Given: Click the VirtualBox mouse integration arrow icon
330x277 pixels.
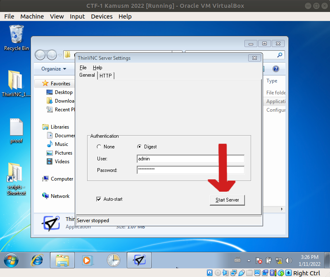Looking at the screenshot, I should click(x=289, y=273).
